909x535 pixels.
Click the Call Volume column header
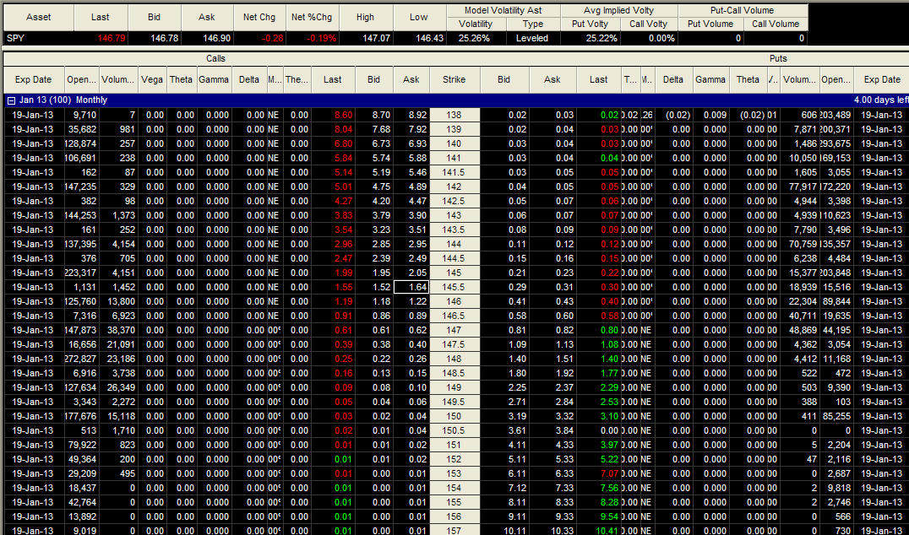click(776, 24)
